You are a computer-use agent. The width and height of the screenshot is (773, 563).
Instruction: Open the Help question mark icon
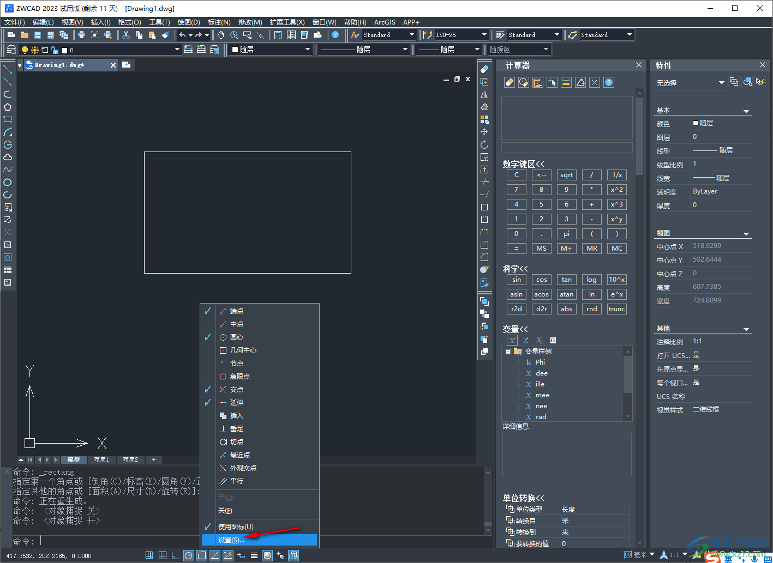pyautogui.click(x=335, y=35)
